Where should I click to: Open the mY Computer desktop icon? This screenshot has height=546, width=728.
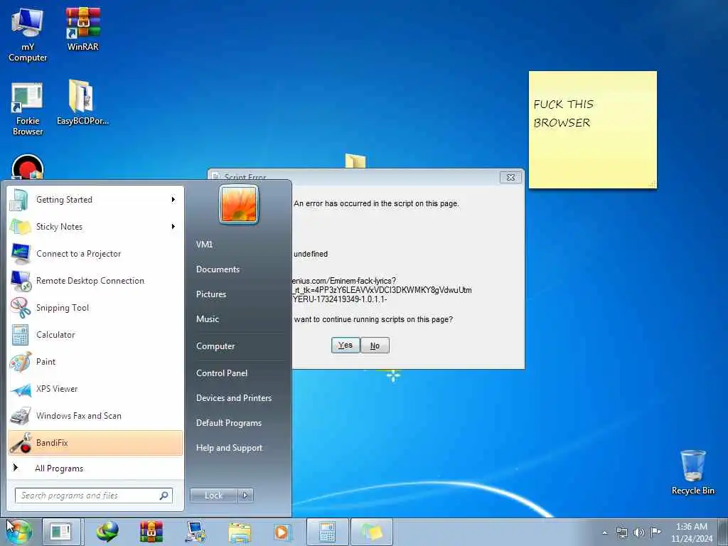(28, 35)
